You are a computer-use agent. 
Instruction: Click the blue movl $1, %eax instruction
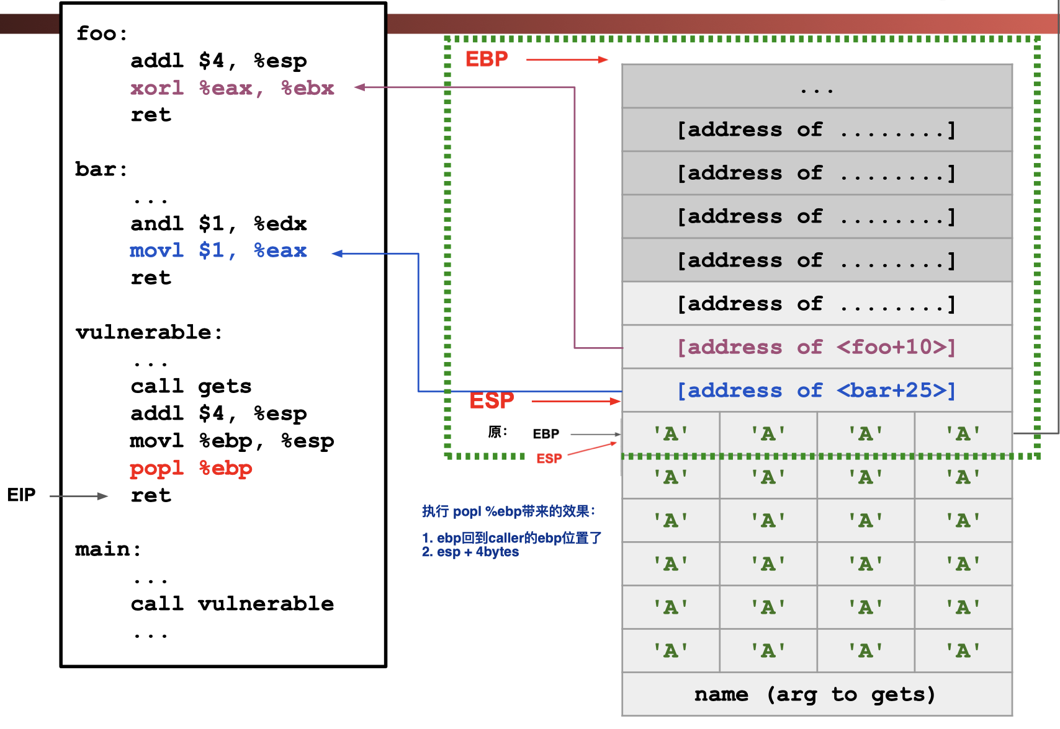tap(218, 250)
